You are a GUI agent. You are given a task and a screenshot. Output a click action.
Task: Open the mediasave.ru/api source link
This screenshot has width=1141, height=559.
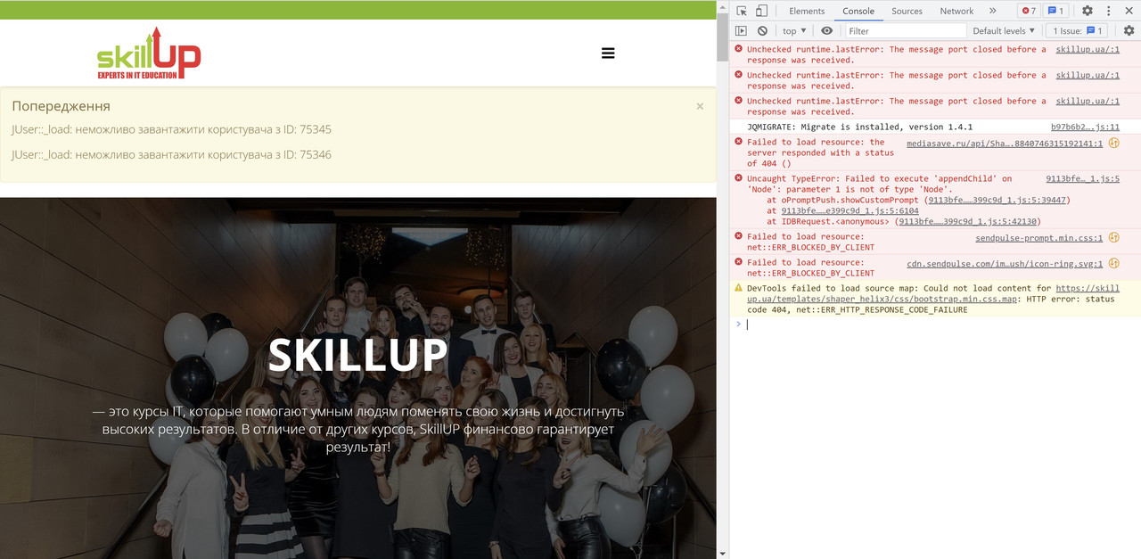[x=1005, y=143]
